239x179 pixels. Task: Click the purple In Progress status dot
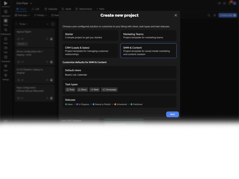pos(77,104)
